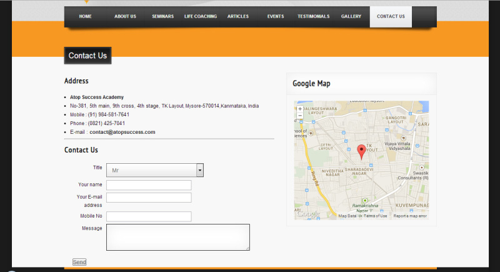
Task: Zoom in on the Google map
Action: [300, 109]
